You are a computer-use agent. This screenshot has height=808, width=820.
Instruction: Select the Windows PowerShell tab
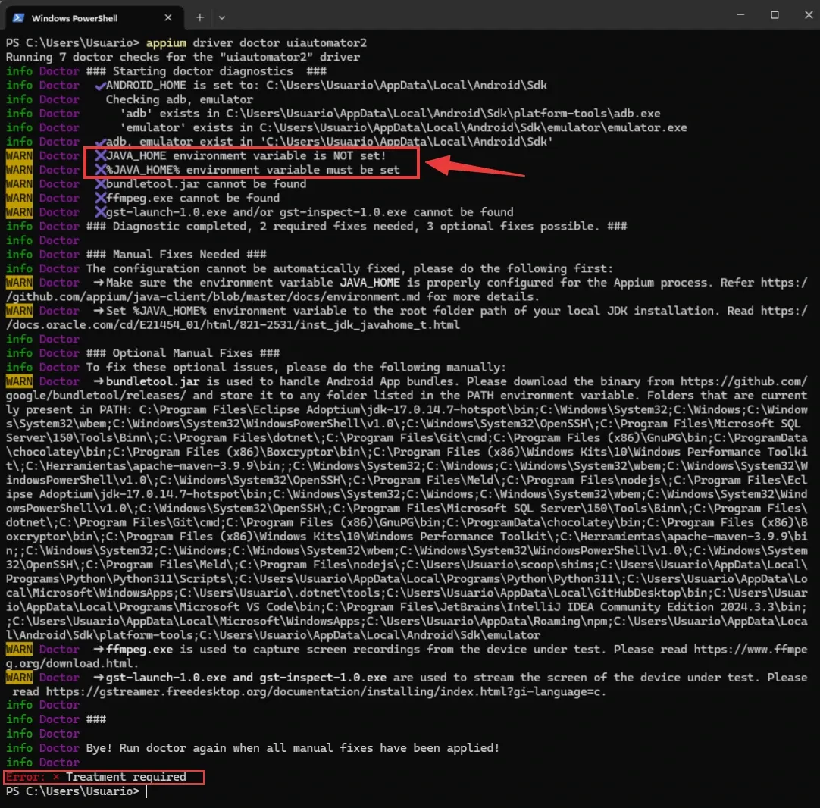94,17
